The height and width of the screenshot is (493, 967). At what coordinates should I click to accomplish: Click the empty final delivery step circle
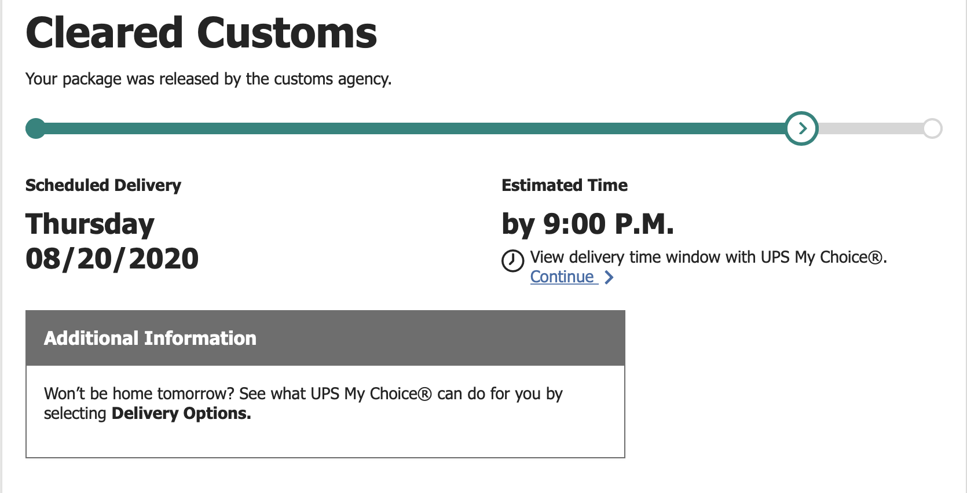point(932,128)
